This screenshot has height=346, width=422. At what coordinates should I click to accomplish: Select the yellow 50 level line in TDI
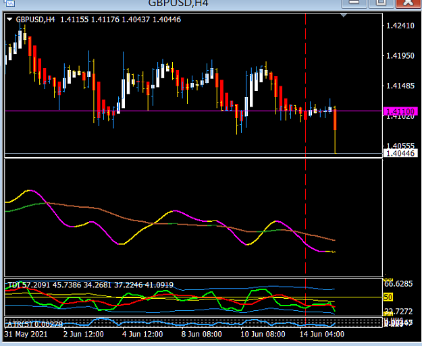pyautogui.click(x=194, y=297)
